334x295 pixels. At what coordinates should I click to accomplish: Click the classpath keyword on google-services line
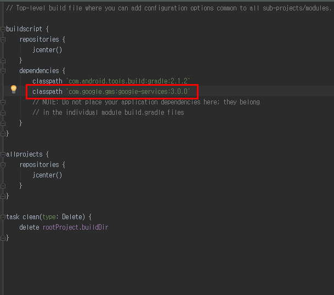(47, 92)
